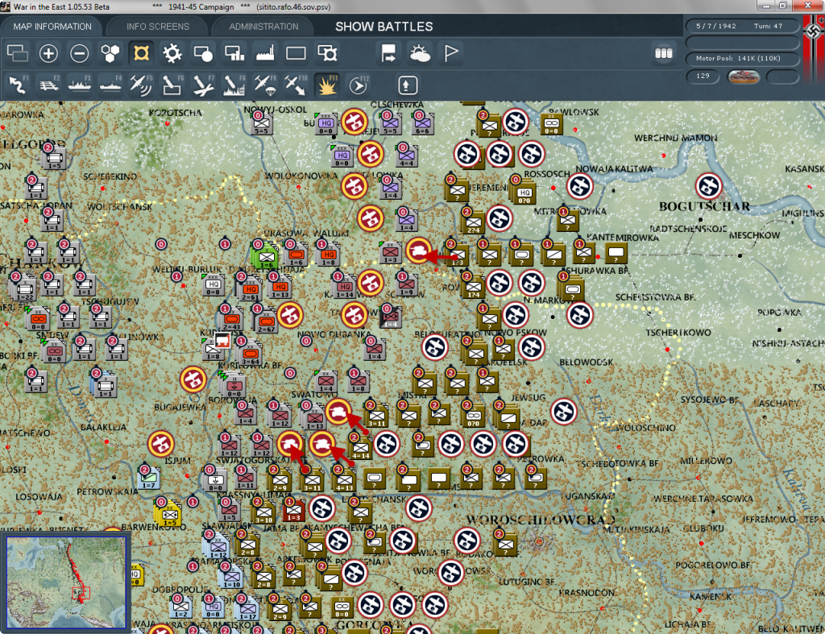Click the BOGUTSCHAR city label
The image size is (825, 634).
coord(704,206)
